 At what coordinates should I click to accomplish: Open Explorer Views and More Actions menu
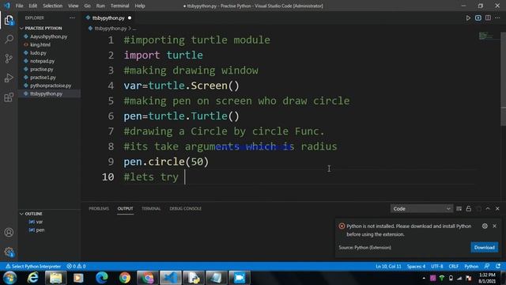click(x=72, y=18)
